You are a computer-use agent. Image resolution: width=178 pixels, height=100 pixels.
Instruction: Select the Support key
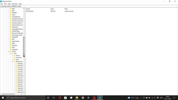(x=20, y=88)
